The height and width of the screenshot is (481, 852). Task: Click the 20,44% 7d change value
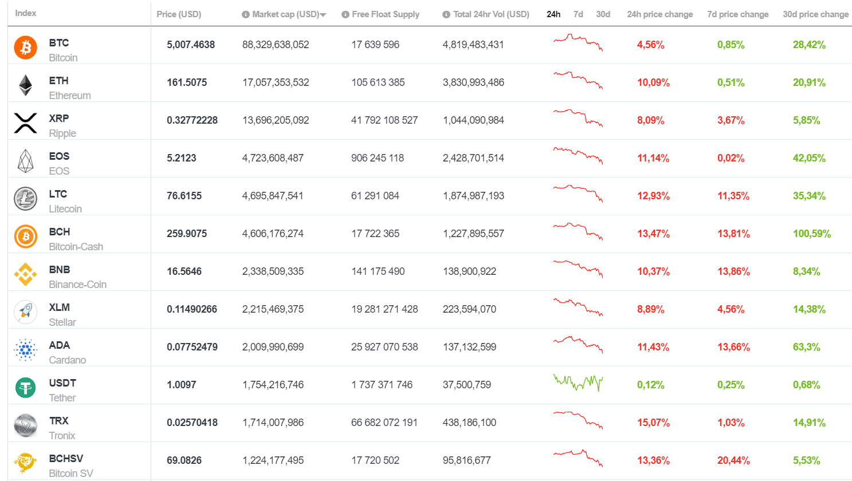(x=733, y=460)
